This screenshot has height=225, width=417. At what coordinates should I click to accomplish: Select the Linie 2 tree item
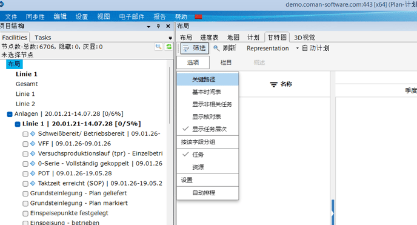point(25,104)
